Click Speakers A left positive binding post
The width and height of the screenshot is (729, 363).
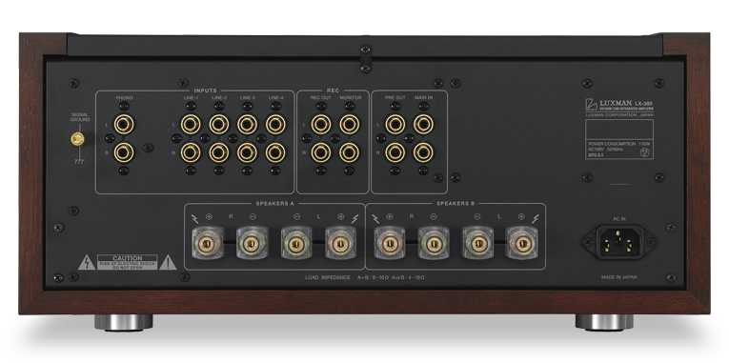coord(340,243)
